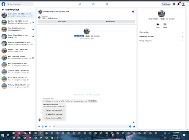
Task: Open Raul conversation in list
Action: coord(18,65)
